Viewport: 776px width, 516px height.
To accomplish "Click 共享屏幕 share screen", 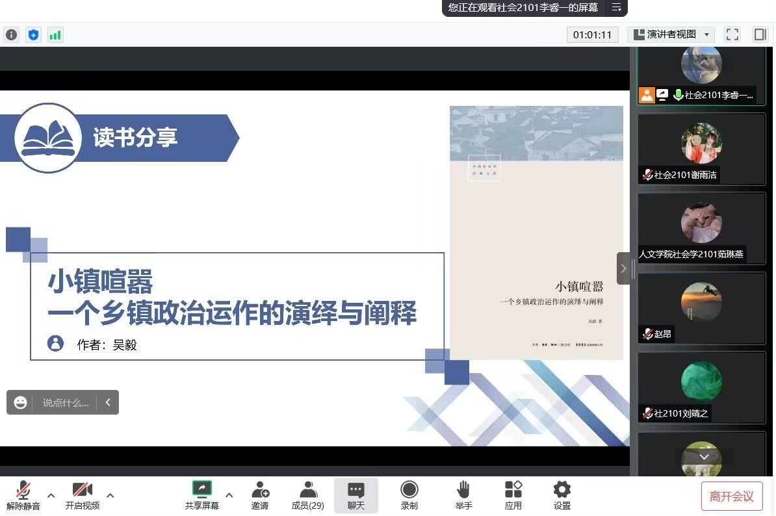I will click(202, 495).
